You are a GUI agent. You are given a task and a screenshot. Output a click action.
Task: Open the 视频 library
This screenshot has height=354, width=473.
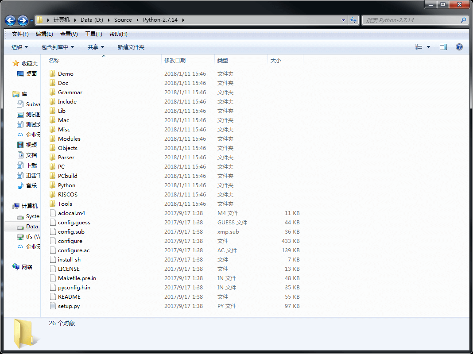click(27, 145)
